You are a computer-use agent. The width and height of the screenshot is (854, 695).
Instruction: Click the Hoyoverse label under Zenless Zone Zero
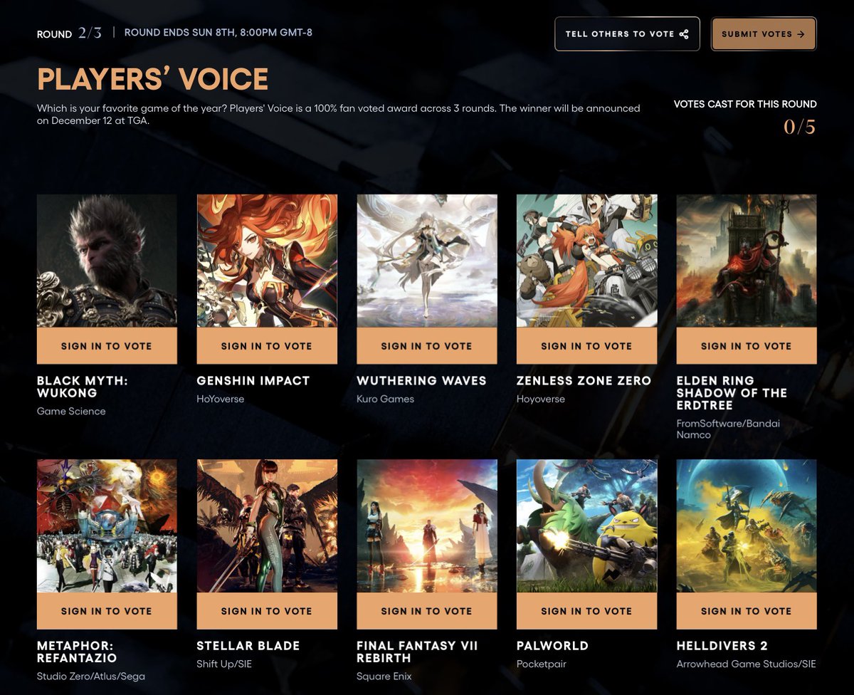pyautogui.click(x=541, y=399)
